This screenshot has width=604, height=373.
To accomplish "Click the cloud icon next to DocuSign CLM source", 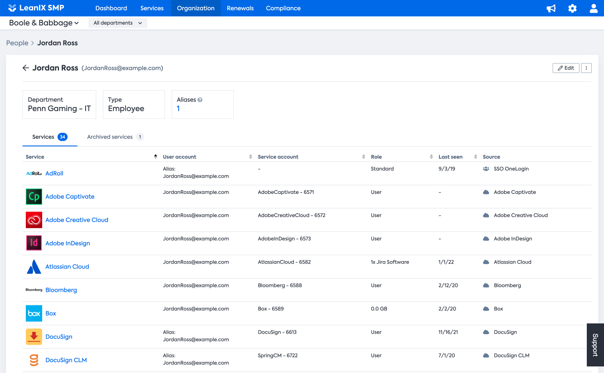I will (486, 356).
